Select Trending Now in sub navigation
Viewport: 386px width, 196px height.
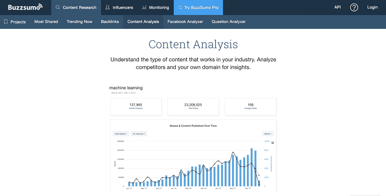[x=79, y=22]
